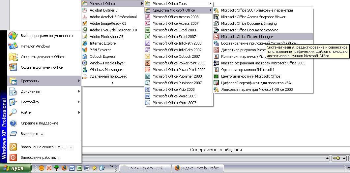The height and width of the screenshot is (173, 350).
Task: Open Языковые параметры Microsoft Office 2003
Action: click(263, 89)
